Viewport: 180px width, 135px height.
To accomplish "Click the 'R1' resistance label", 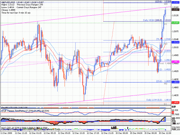I will 165,24.
